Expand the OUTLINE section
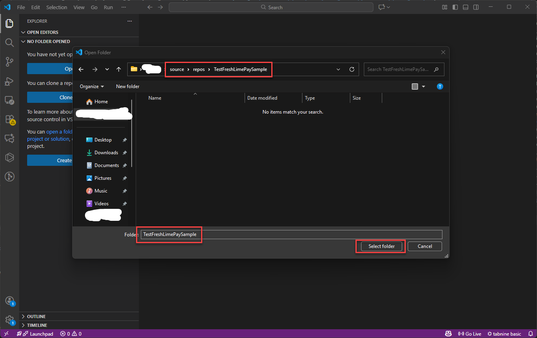537x338 pixels. point(36,316)
